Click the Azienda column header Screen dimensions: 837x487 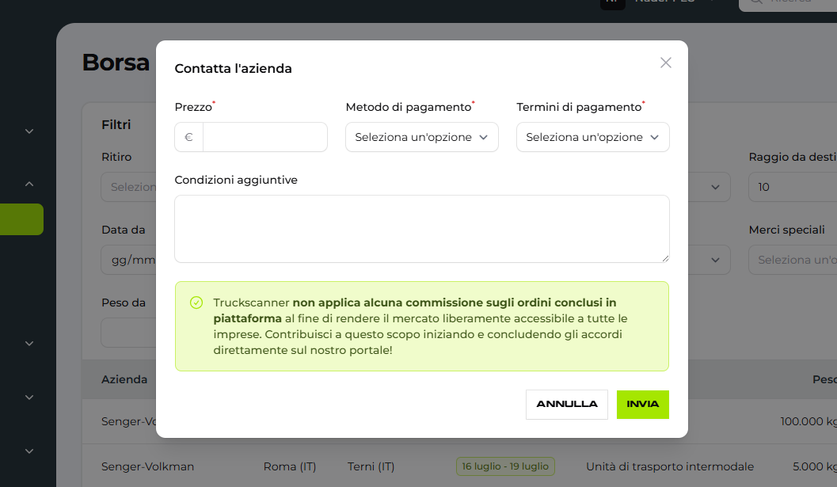[124, 379]
